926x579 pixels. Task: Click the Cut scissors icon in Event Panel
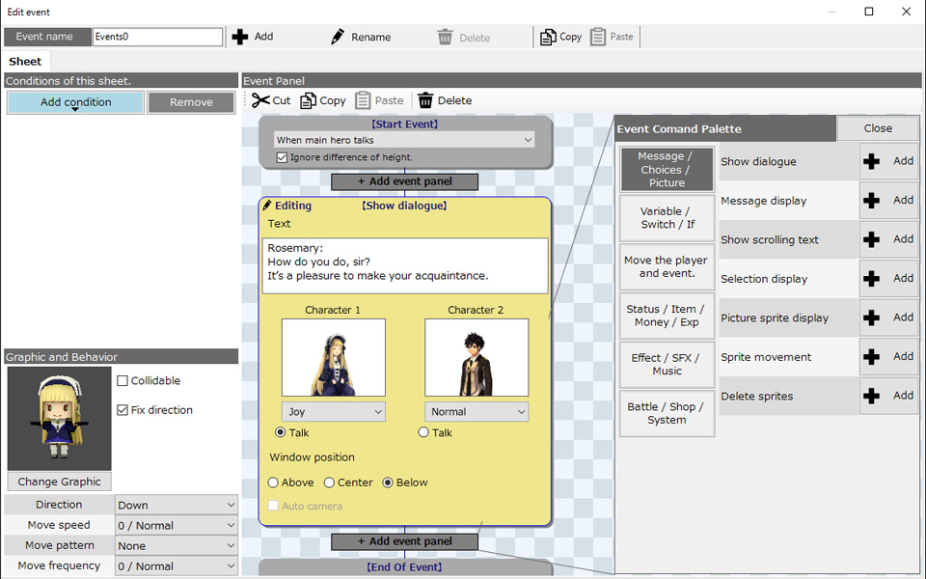[260, 100]
